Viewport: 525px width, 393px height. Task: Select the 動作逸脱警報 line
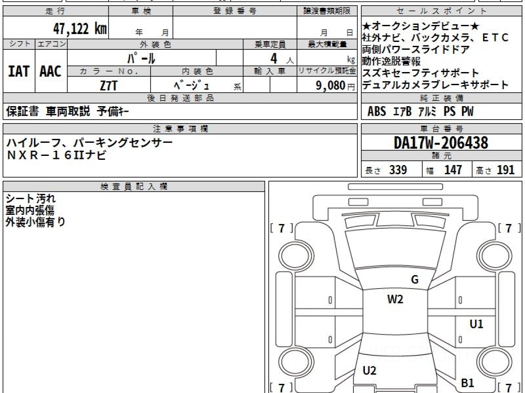(392, 61)
